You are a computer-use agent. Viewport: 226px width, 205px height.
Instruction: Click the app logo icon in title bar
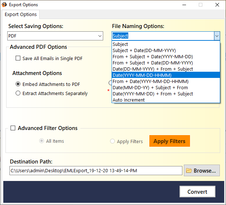click(4, 5)
